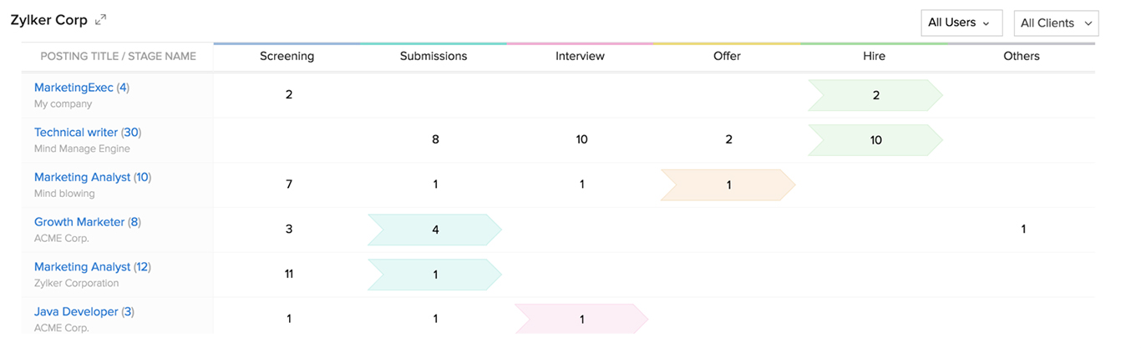Click the Submissions arrow for Growth Marketer
1141x348 pixels.
click(434, 229)
